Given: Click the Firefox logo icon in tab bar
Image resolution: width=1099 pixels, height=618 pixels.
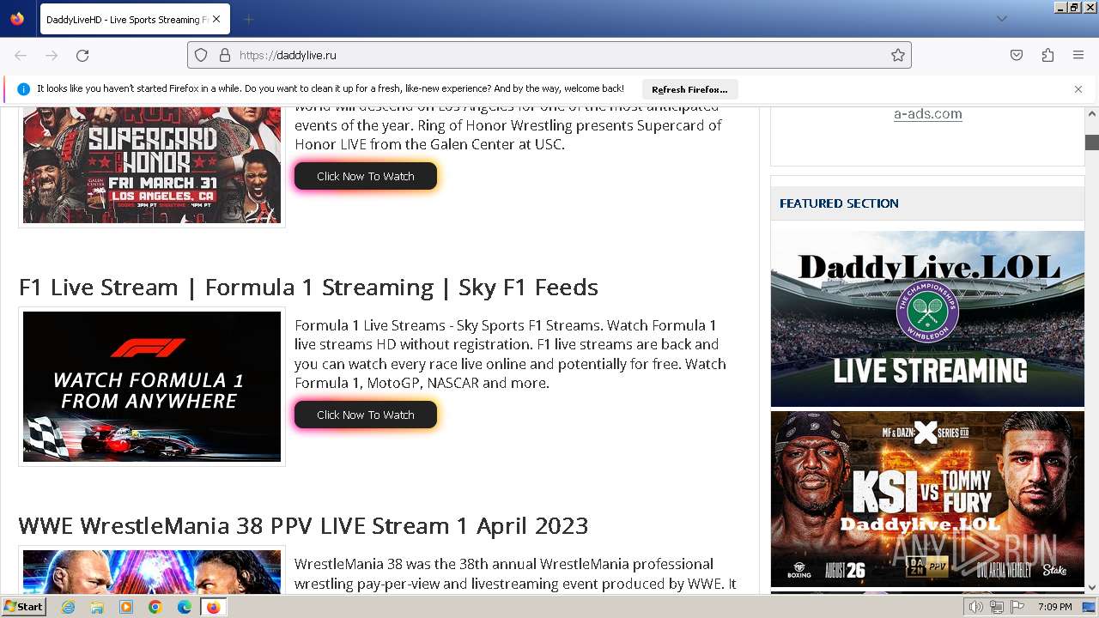Looking at the screenshot, I should click(17, 19).
